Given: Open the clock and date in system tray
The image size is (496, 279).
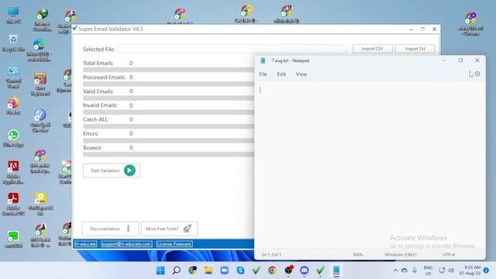Looking at the screenshot, I should [470, 270].
